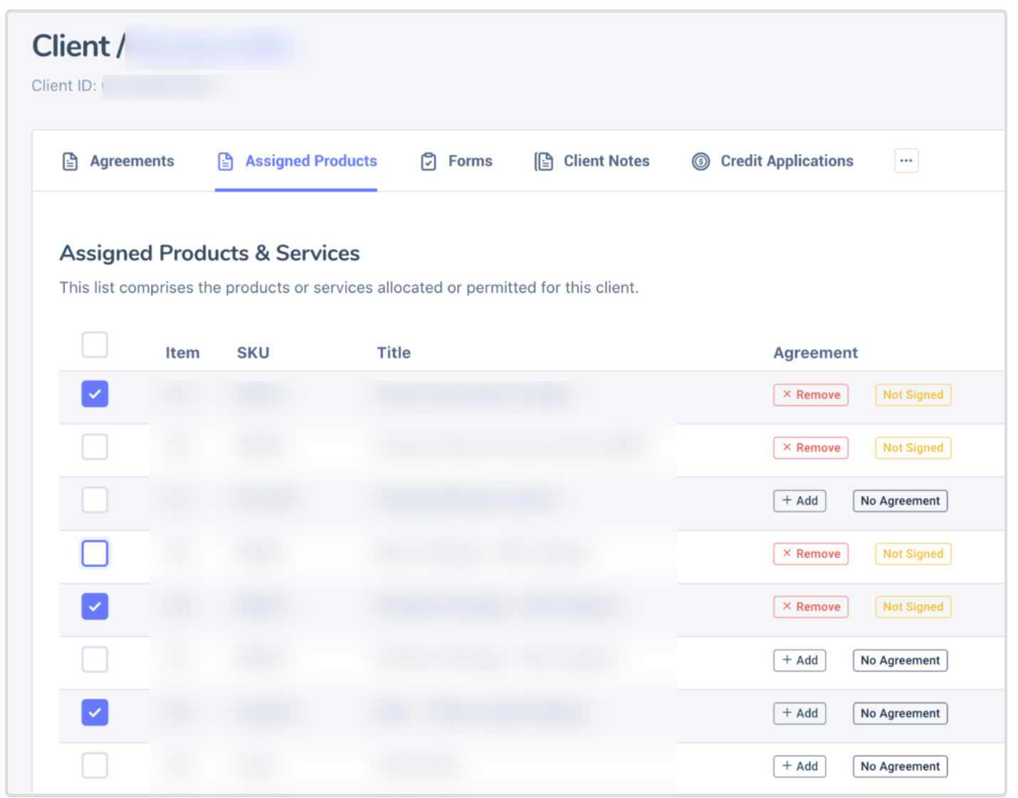1018x798 pixels.
Task: Enable the outlined checkbox in the fourth row
Action: click(x=95, y=553)
